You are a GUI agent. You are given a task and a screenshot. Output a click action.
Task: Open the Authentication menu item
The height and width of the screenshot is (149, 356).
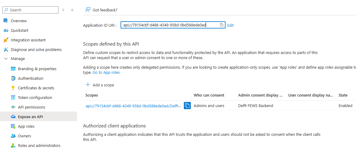pyautogui.click(x=31, y=78)
